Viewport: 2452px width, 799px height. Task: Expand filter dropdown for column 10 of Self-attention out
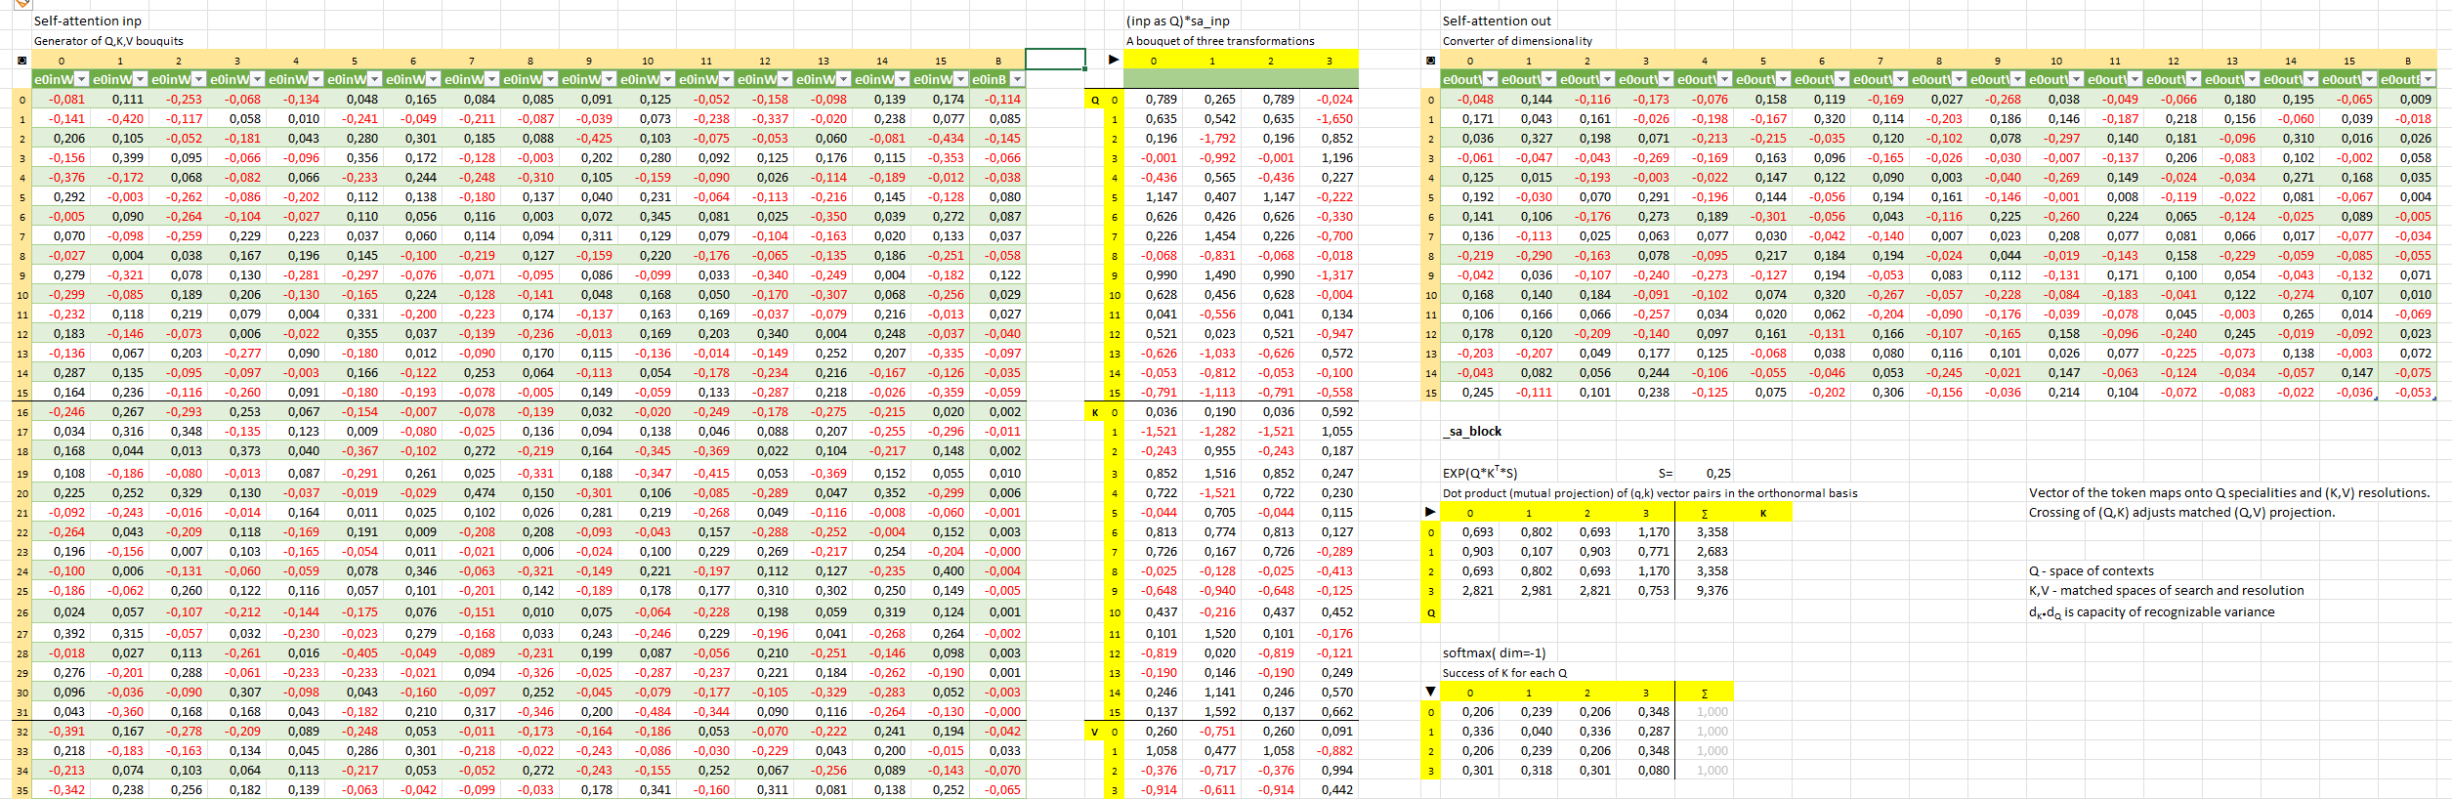click(2077, 79)
